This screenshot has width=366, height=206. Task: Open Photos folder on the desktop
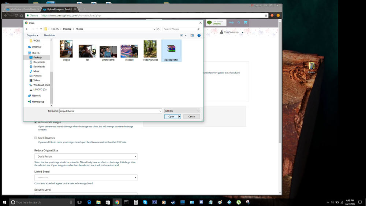coord(311,68)
